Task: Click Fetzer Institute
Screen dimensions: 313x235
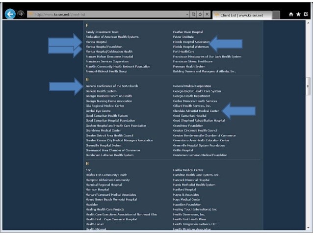Action: (x=183, y=37)
